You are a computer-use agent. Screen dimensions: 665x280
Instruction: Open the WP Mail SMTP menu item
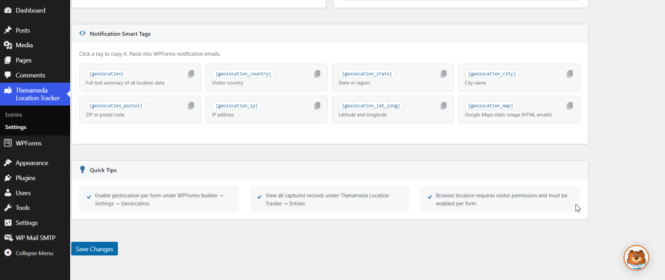click(35, 238)
